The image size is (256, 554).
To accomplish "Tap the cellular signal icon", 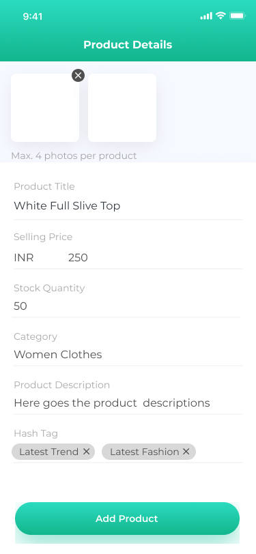I will pos(206,16).
